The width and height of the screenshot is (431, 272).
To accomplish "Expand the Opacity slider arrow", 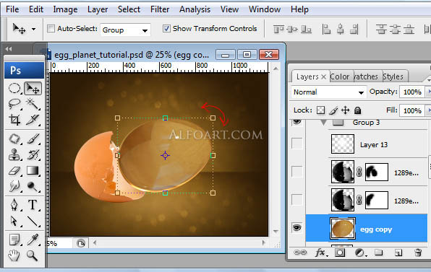I will coord(429,92).
